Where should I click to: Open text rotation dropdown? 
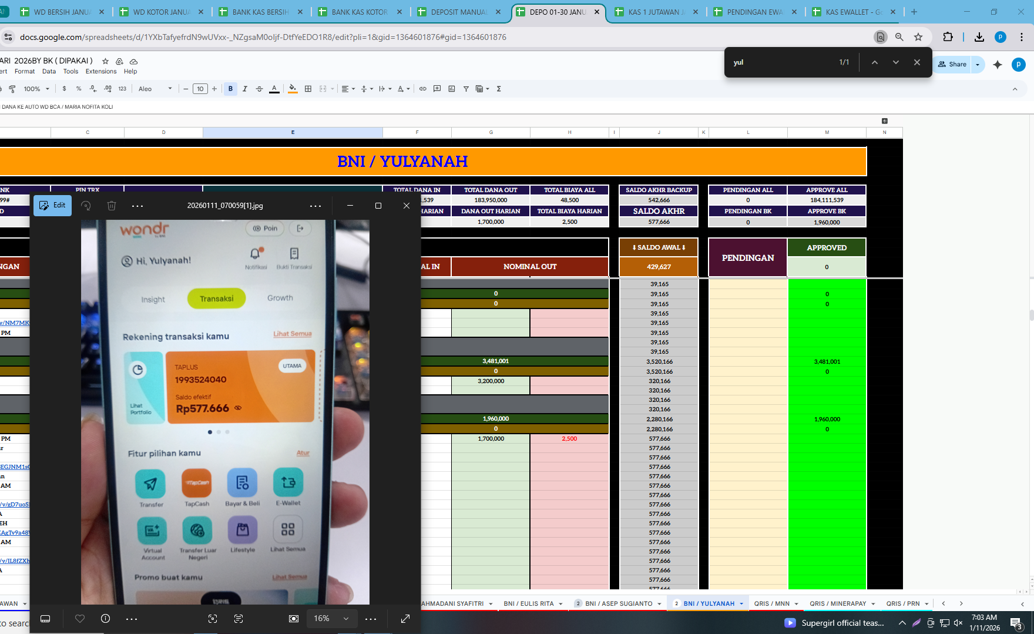click(403, 89)
